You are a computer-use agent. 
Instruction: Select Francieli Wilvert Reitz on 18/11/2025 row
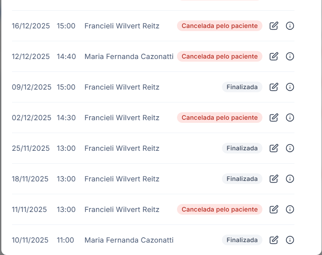(122, 179)
